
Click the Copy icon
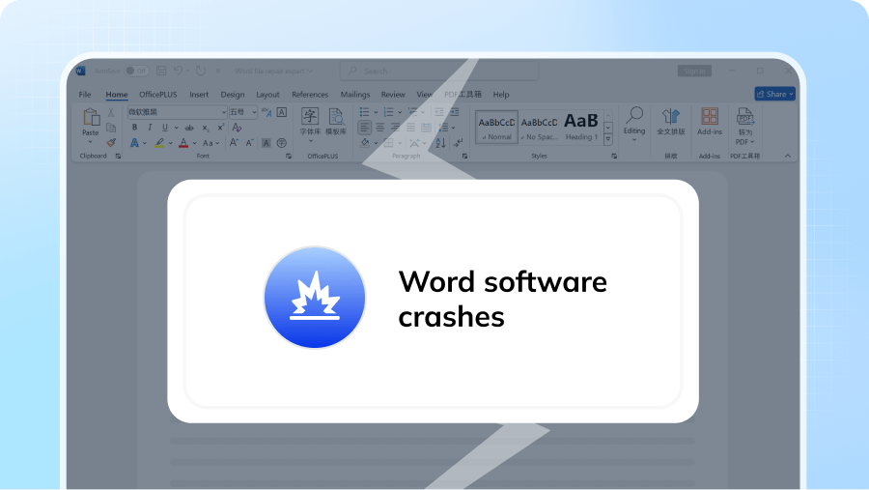pos(111,128)
